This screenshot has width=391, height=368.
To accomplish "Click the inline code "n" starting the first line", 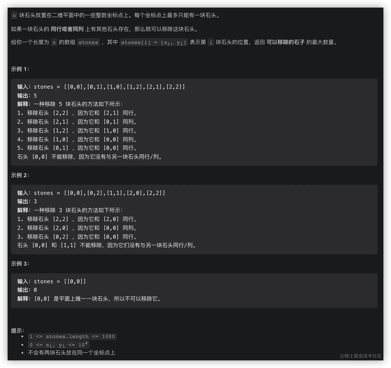I will (14, 16).
